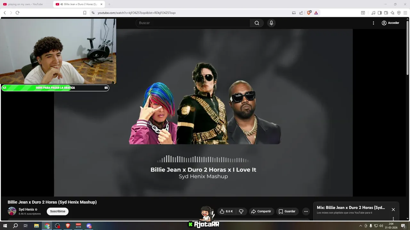Screen dimensions: 410x230
Task: Click the Meet Now camera icon in the tray
Action: (366, 226)
